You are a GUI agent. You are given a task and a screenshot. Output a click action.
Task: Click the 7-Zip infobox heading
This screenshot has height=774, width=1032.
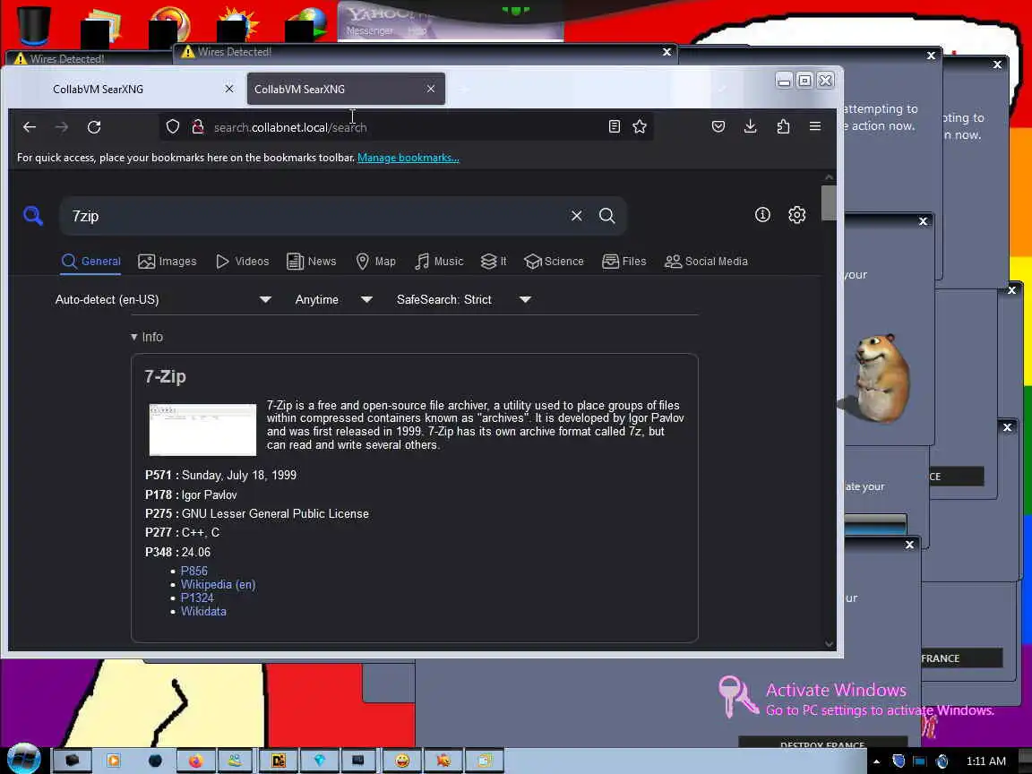[165, 376]
